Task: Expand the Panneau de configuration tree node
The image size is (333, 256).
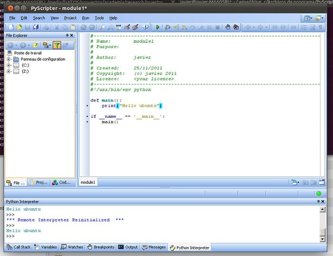Action: 9,59
